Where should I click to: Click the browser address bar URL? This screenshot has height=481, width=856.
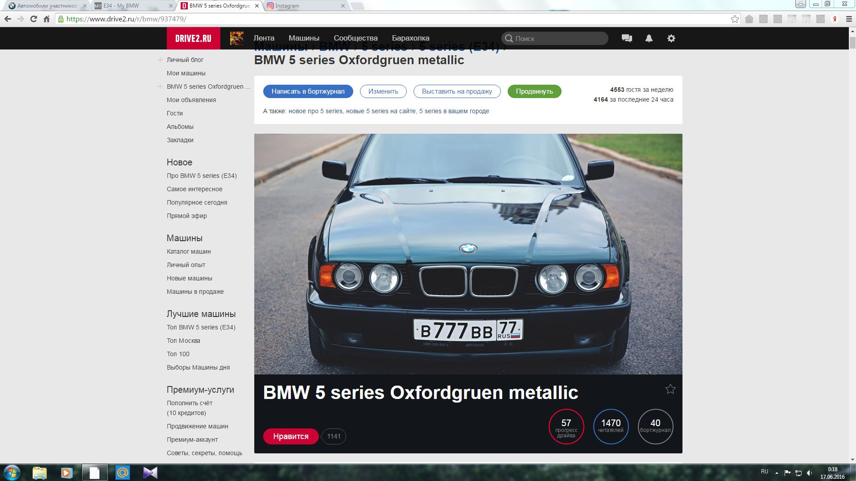[126, 19]
